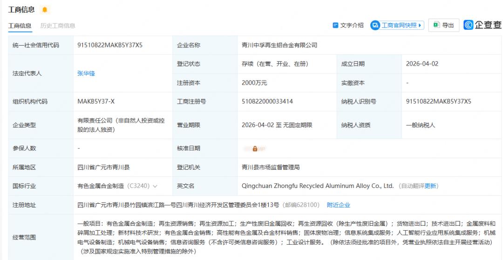Click 工商注册号 510822000033414
The width and height of the screenshot is (503, 260).
coord(267,101)
